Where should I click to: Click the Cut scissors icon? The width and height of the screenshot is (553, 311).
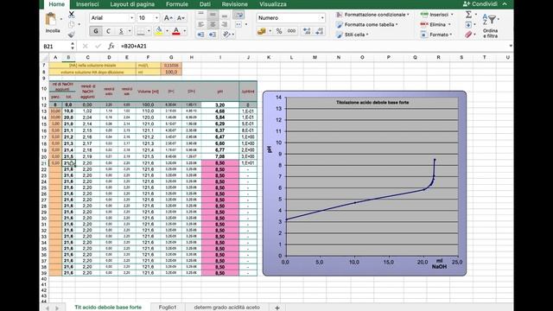pos(72,15)
